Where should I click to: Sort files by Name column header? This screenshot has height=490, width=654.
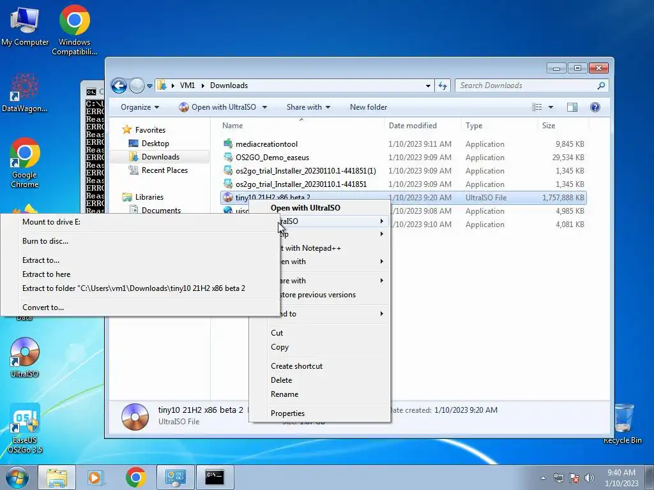point(301,126)
